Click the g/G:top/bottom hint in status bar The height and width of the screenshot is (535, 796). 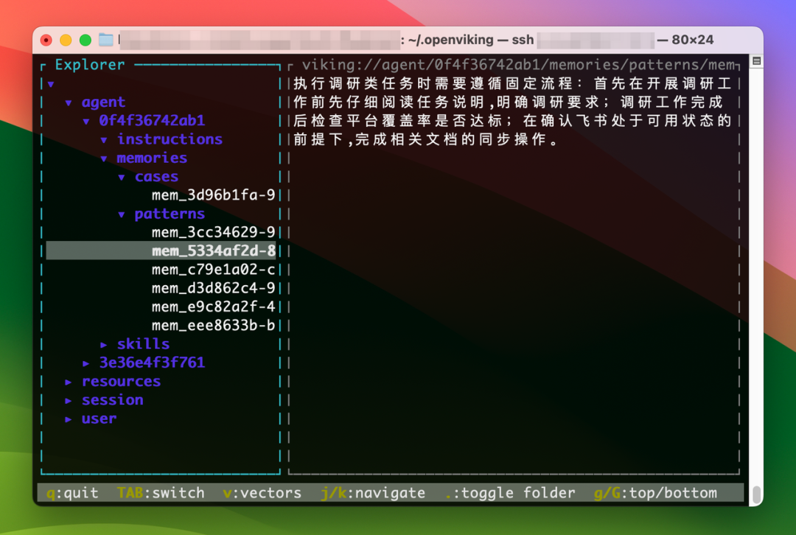click(655, 493)
